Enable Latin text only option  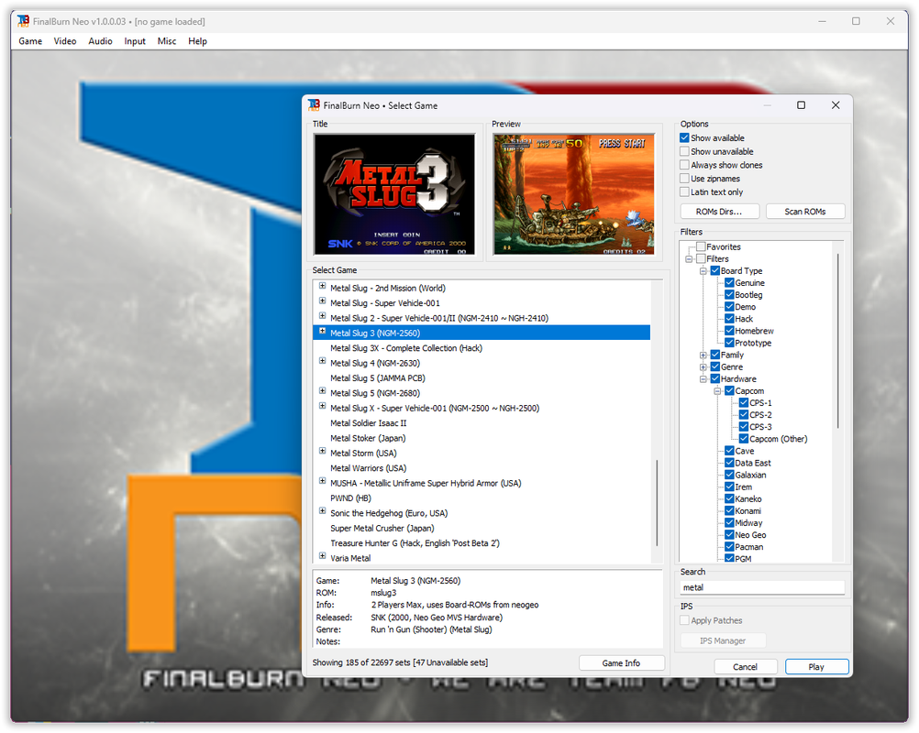[x=684, y=192]
